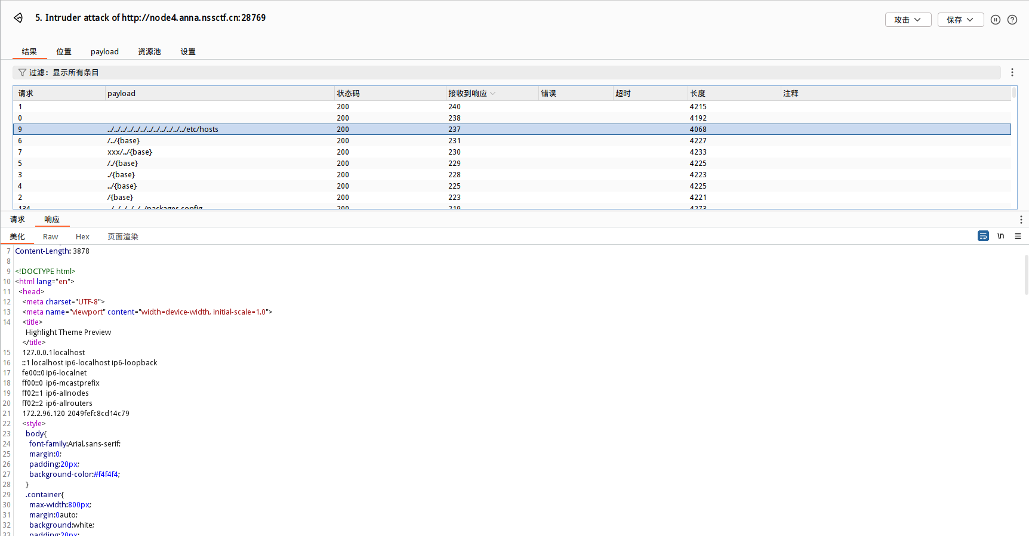The image size is (1029, 536).
Task: Switch the response view to Hex
Action: (x=82, y=237)
